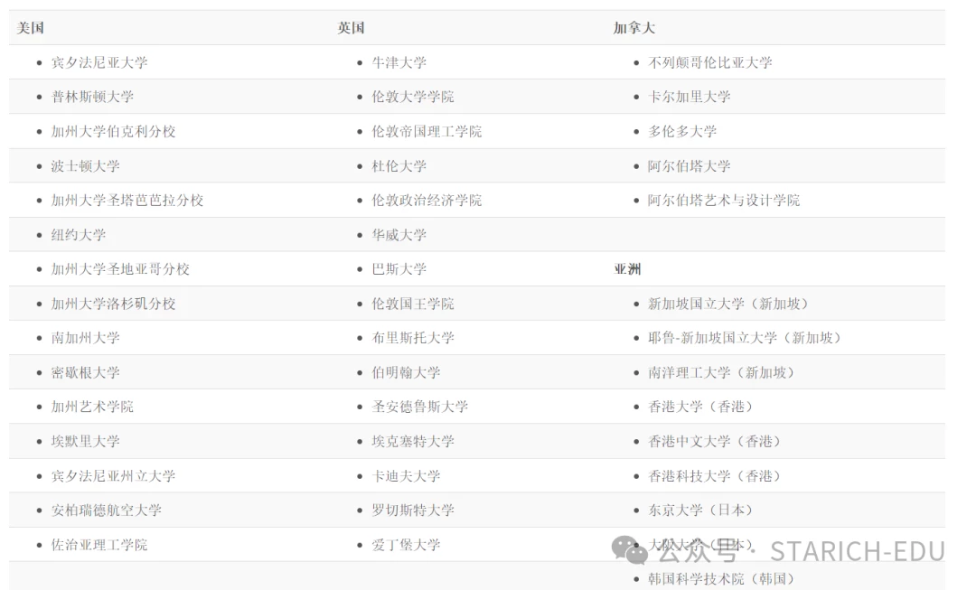Screen dimensions: 976x590
Task: Select the item 耶鲁-新加坡国立大学（新加坡）
Action: pyautogui.click(x=745, y=338)
